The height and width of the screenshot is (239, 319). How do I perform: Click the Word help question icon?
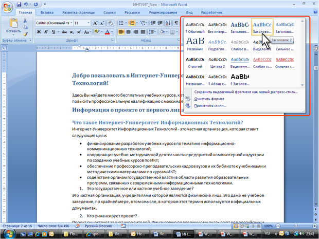click(x=315, y=12)
